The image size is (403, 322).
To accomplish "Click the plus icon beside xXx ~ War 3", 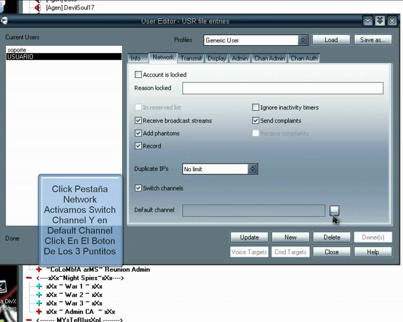I will [x=39, y=303].
